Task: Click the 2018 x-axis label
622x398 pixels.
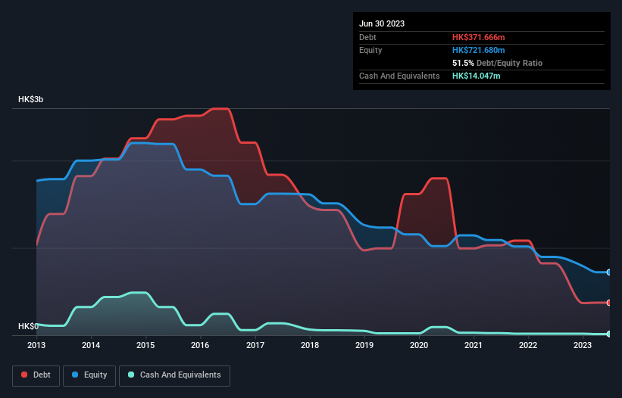Action: coord(310,345)
